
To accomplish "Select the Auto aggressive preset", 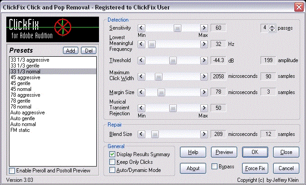I will tap(53, 113).
